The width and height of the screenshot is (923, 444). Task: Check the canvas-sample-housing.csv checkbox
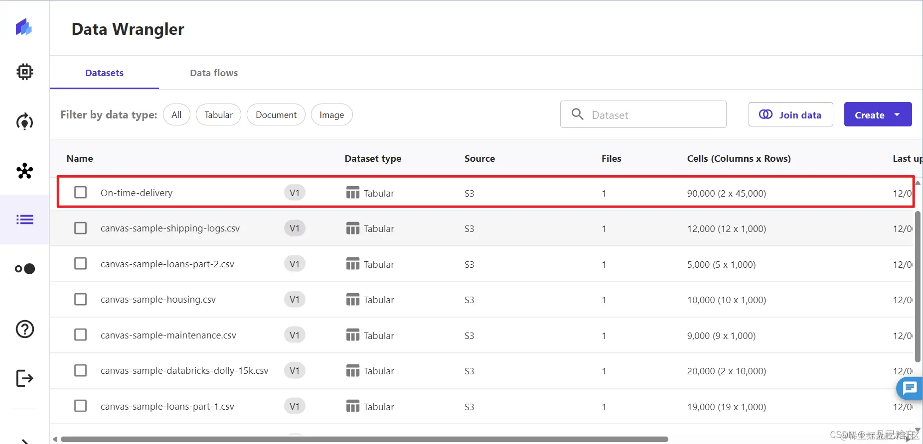click(x=80, y=299)
